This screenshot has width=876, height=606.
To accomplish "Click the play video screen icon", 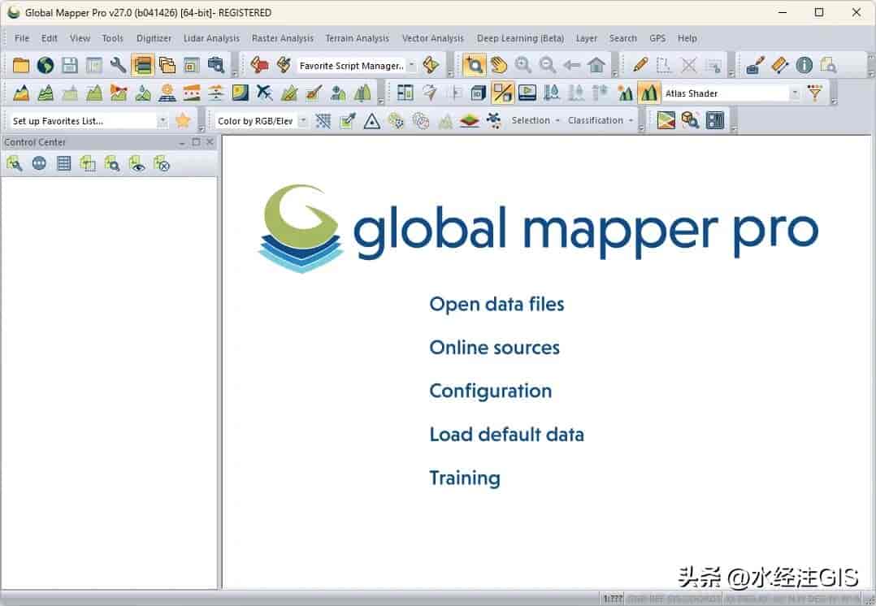I will (527, 93).
